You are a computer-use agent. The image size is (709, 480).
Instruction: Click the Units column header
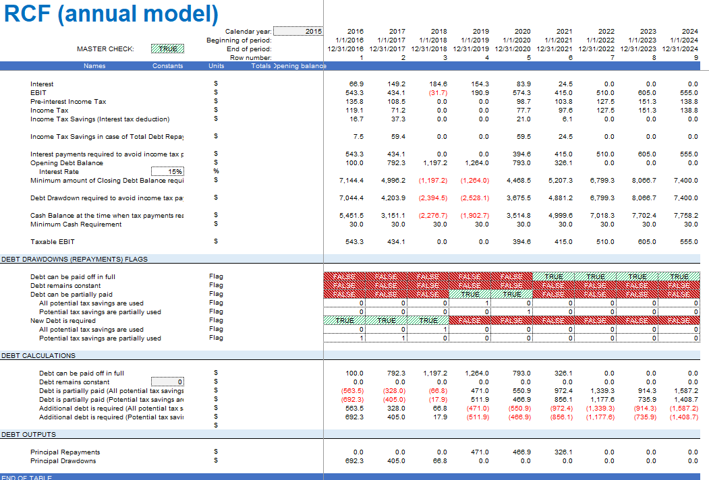pos(217,66)
